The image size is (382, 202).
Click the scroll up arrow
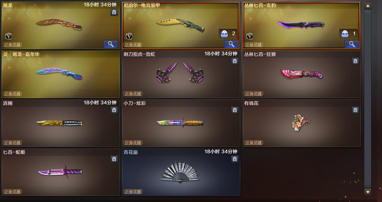point(367,6)
